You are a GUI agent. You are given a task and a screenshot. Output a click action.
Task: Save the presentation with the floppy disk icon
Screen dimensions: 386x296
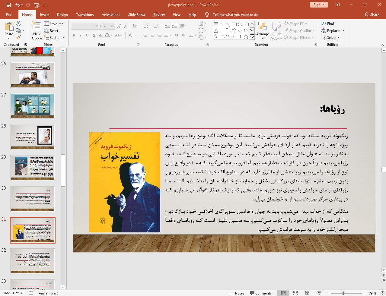coord(9,5)
